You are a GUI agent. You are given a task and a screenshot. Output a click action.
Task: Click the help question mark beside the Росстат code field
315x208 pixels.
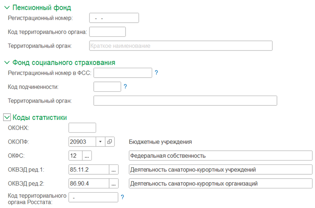point(122,197)
